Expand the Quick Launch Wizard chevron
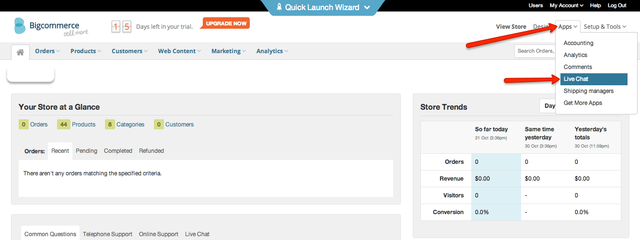640x240 pixels. [367, 7]
